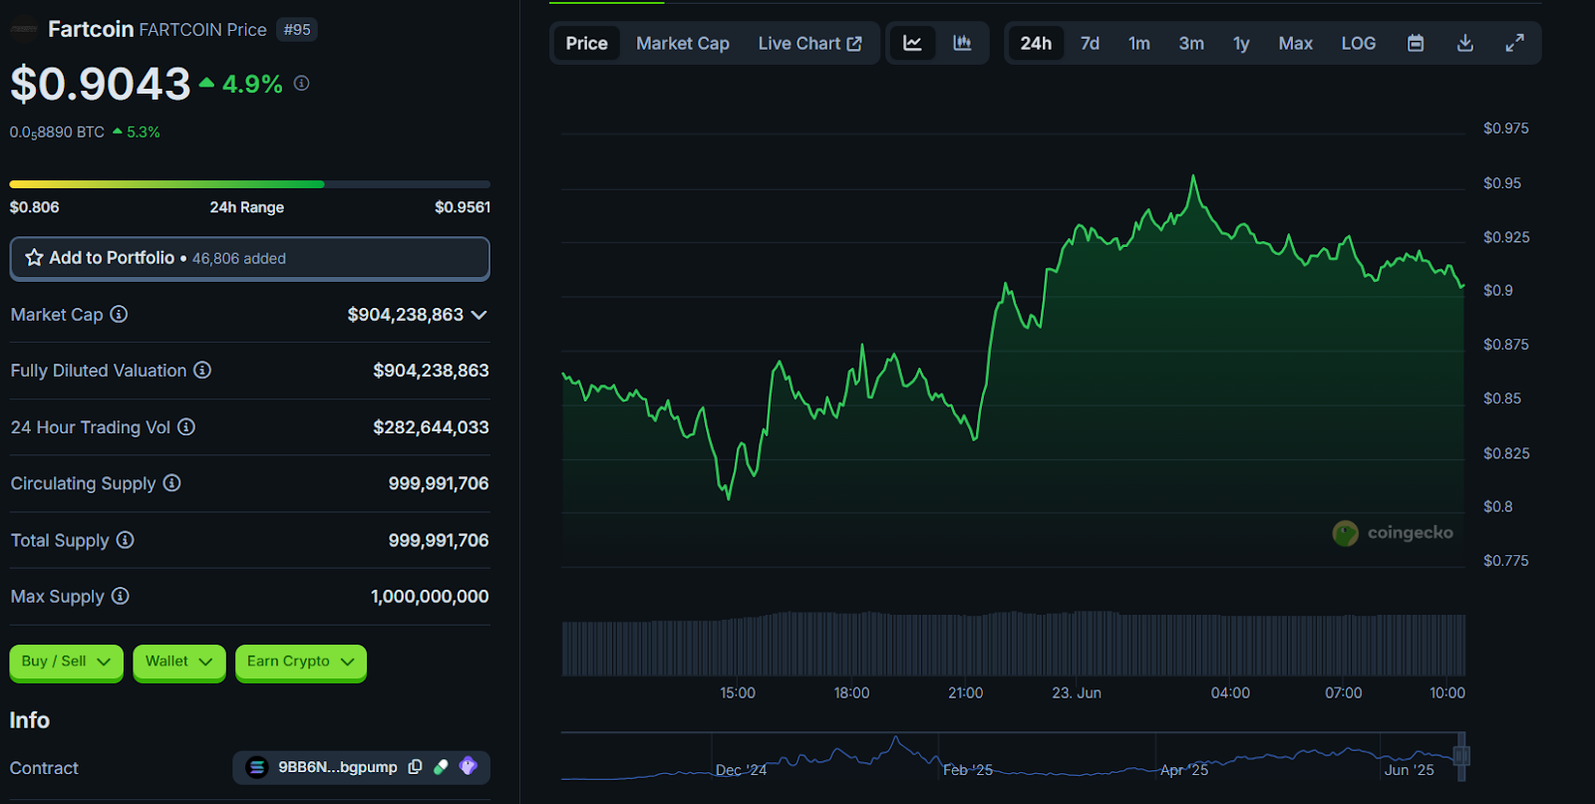Select the 24h time range
The height and width of the screenshot is (804, 1595).
click(x=1036, y=43)
